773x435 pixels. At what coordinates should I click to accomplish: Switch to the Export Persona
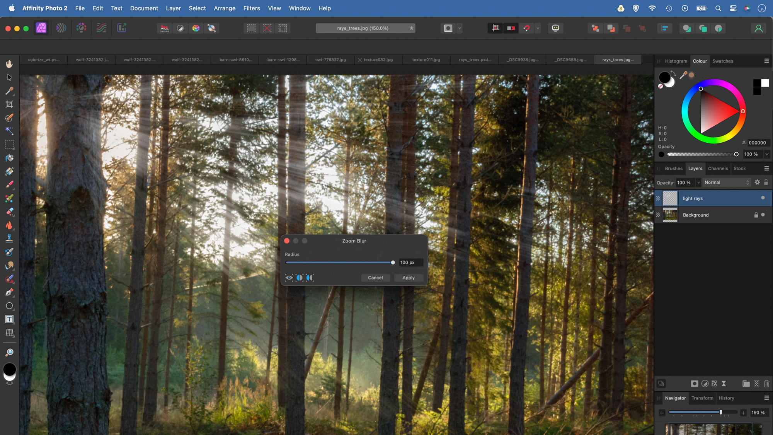(x=122, y=28)
